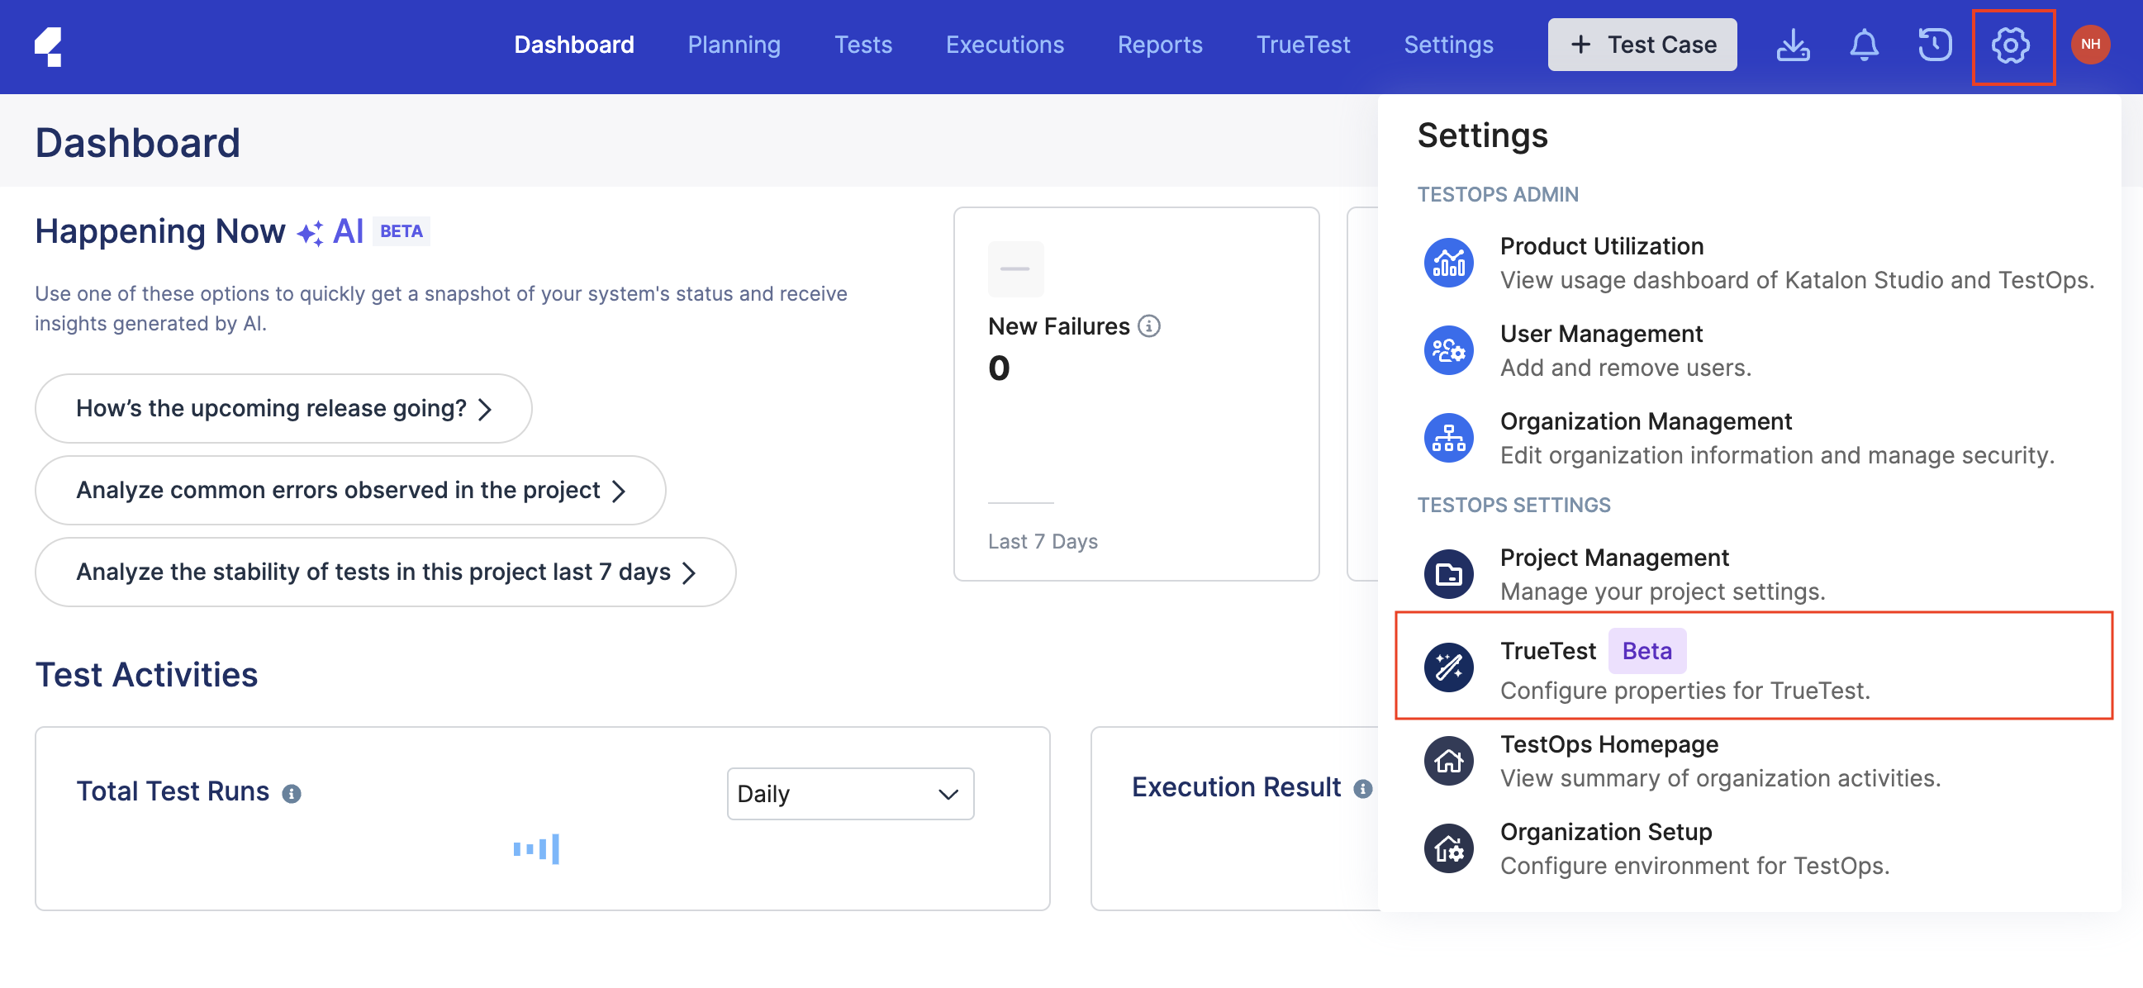The height and width of the screenshot is (988, 2143).
Task: Click Analyze common errors option
Action: (x=350, y=488)
